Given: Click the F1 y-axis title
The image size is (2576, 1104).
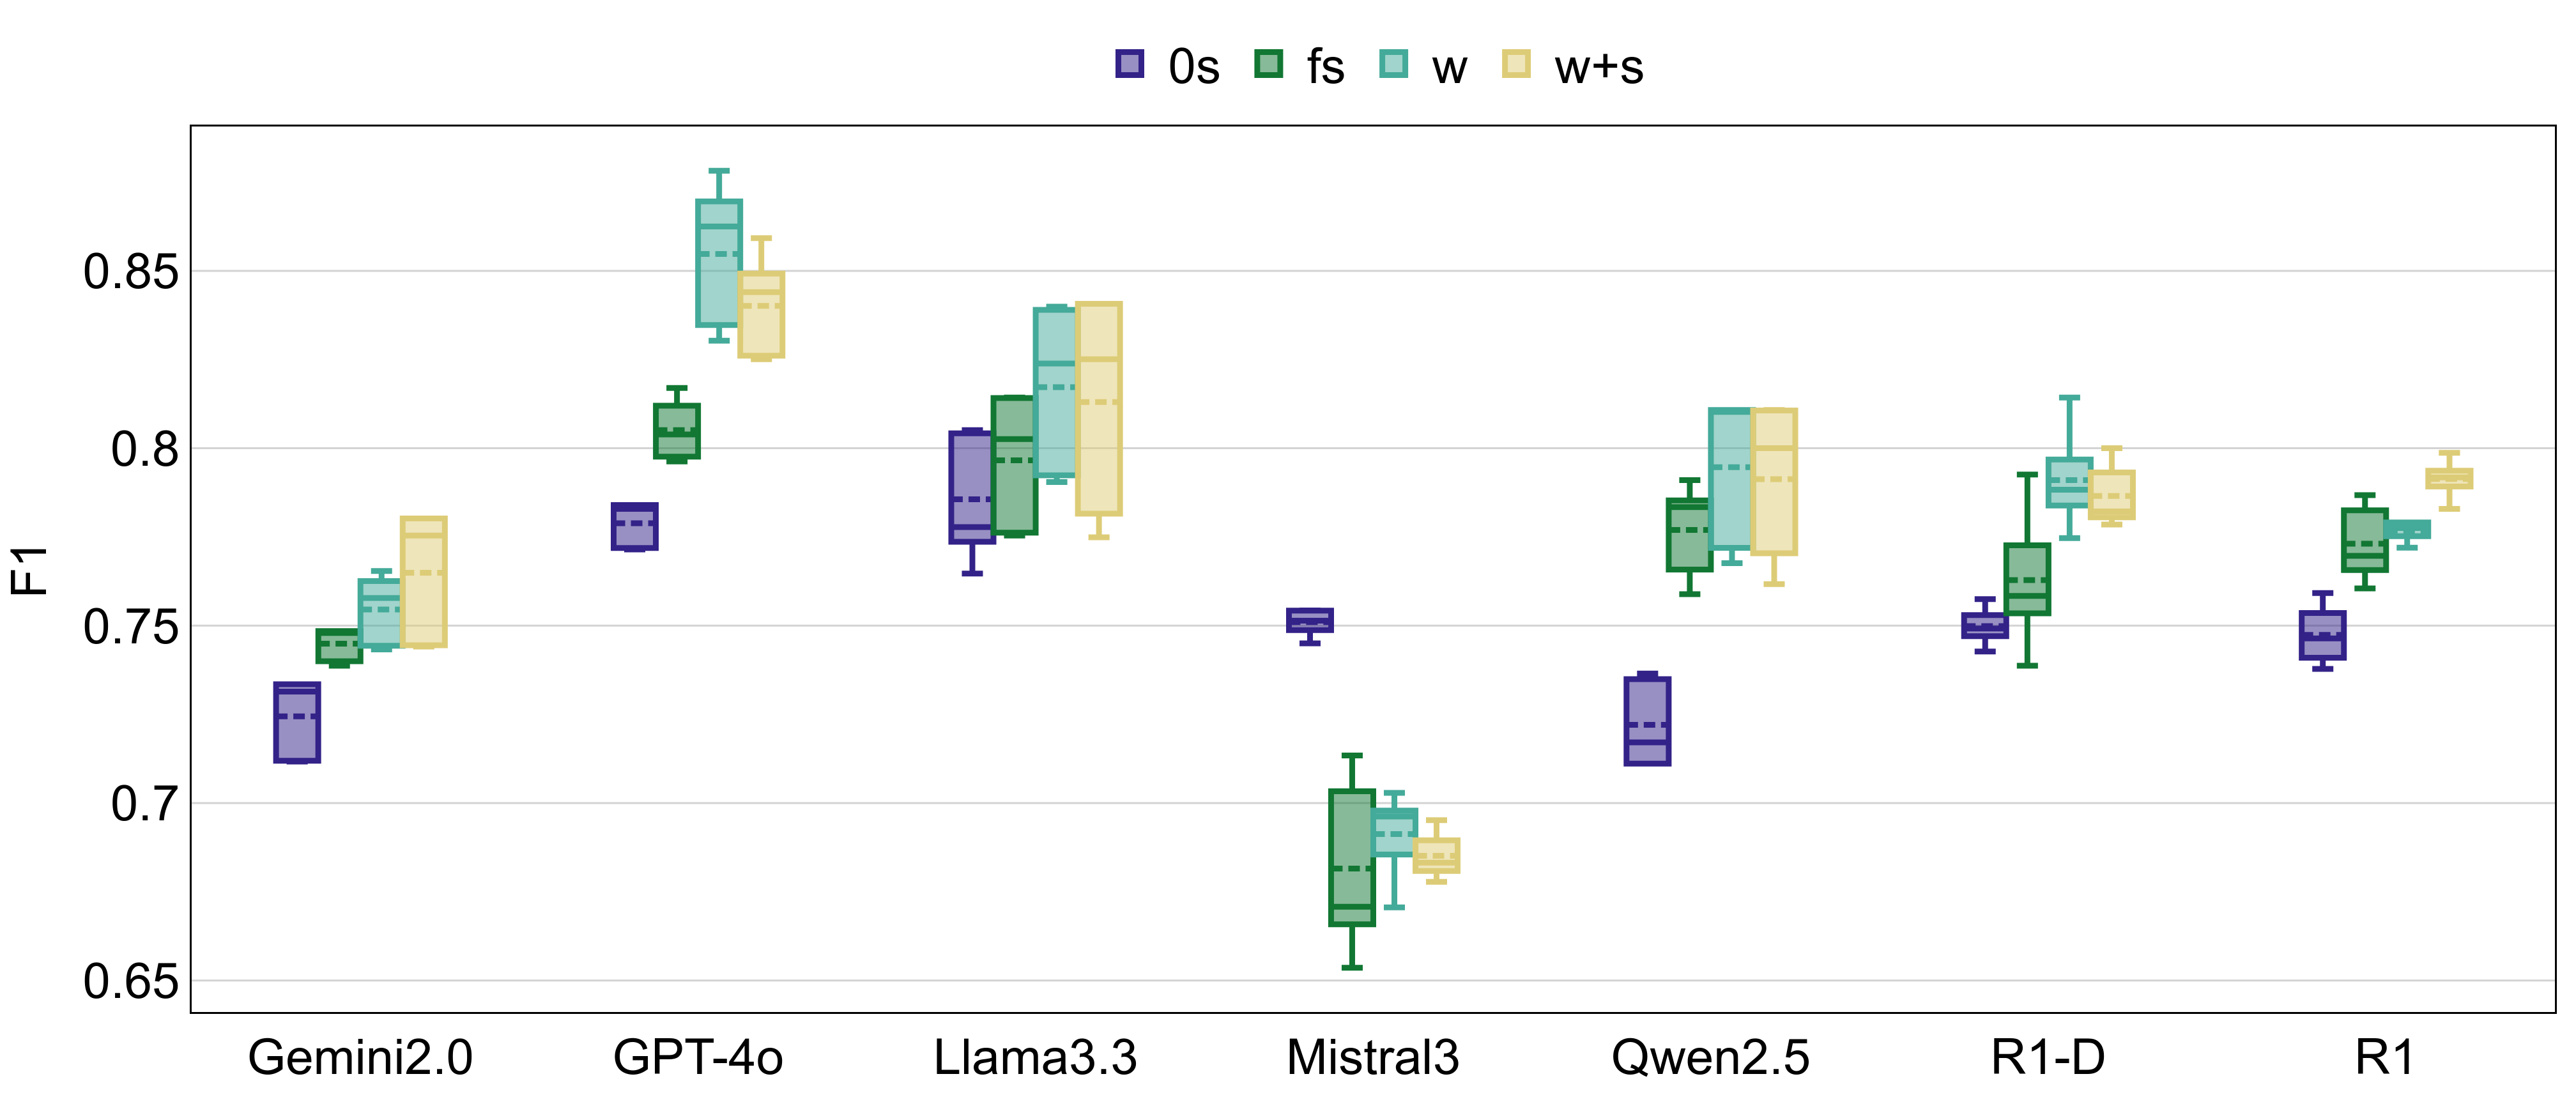Looking at the screenshot, I should (28, 571).
